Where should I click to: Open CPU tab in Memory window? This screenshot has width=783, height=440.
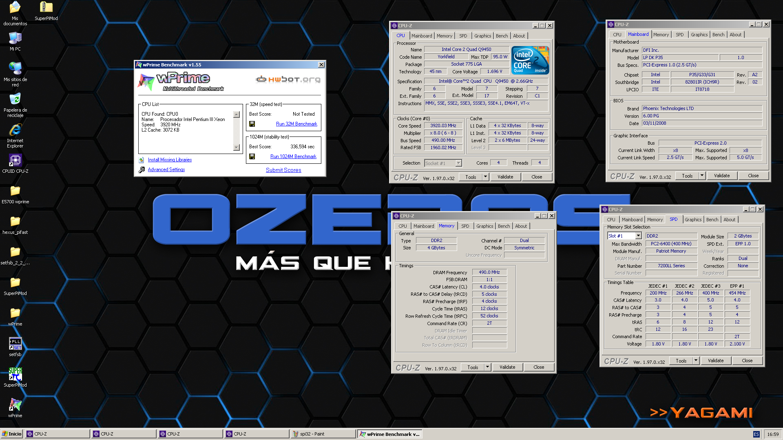click(x=403, y=226)
